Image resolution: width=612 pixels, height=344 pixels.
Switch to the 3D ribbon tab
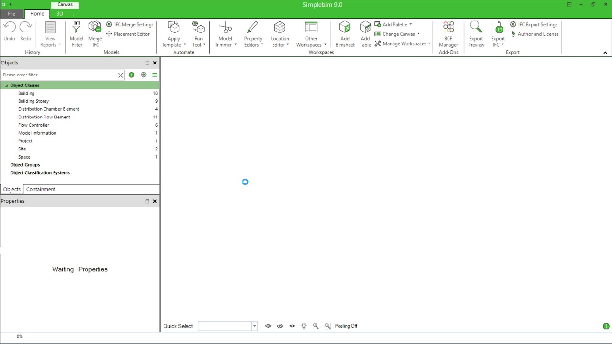(x=60, y=14)
